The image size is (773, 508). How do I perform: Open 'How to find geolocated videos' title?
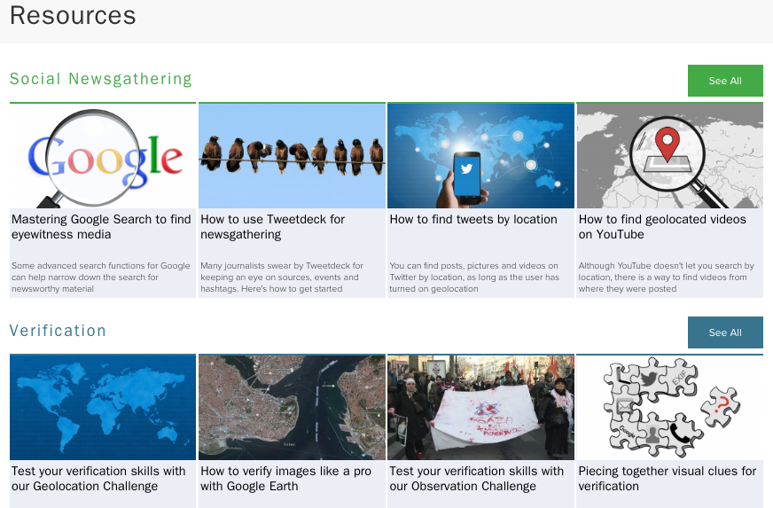tap(662, 227)
